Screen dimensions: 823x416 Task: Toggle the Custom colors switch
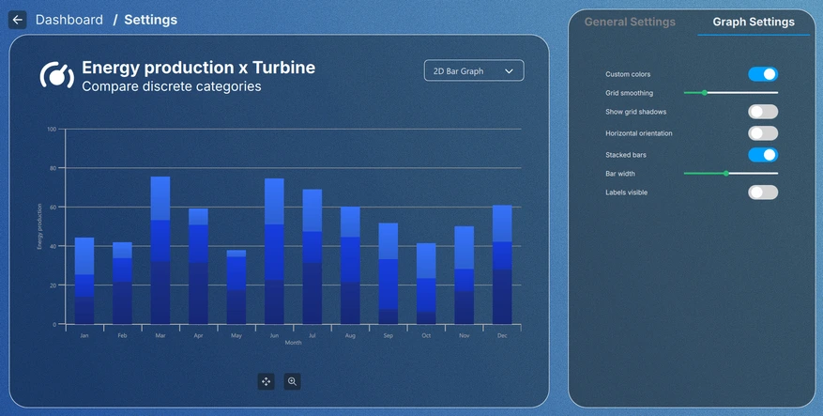click(x=762, y=74)
